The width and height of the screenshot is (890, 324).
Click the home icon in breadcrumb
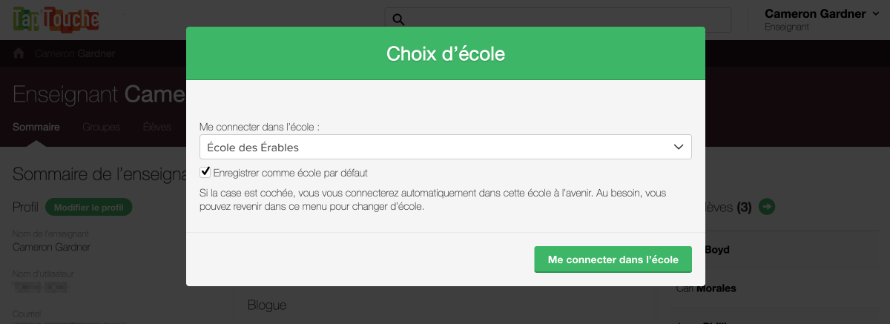pyautogui.click(x=19, y=53)
